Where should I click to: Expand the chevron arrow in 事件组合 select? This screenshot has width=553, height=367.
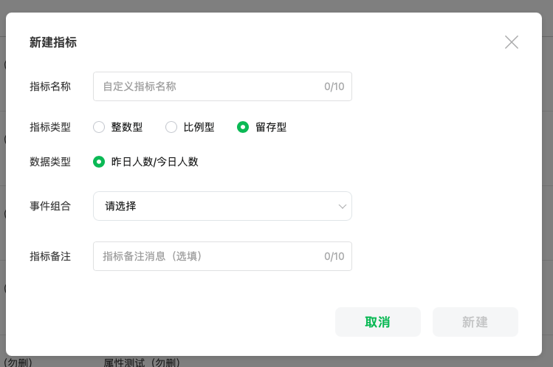[x=342, y=207]
